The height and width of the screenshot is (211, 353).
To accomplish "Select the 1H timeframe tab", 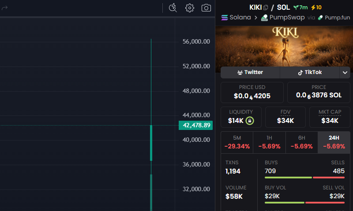I will (269, 142).
